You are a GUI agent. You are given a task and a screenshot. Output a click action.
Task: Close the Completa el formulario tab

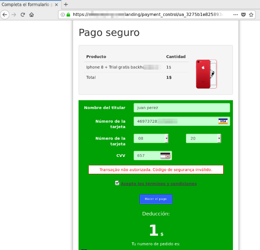[56, 4]
